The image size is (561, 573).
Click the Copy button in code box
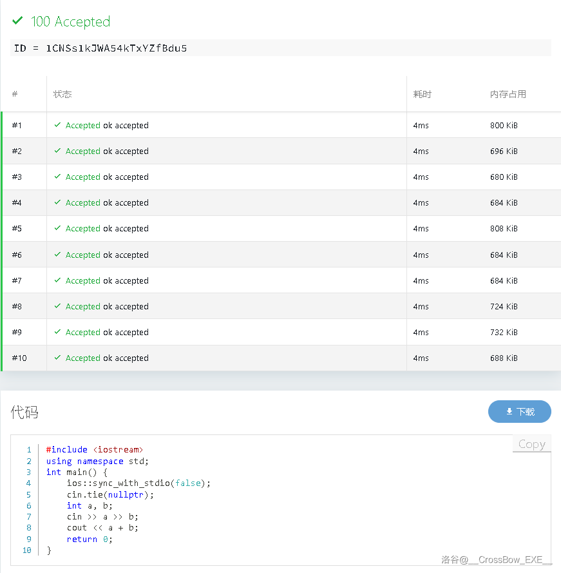tap(531, 444)
